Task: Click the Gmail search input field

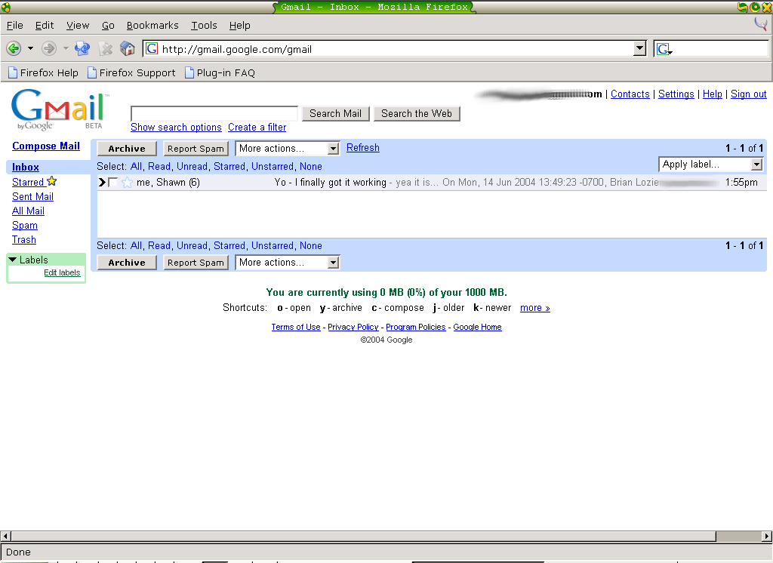Action: click(x=214, y=113)
